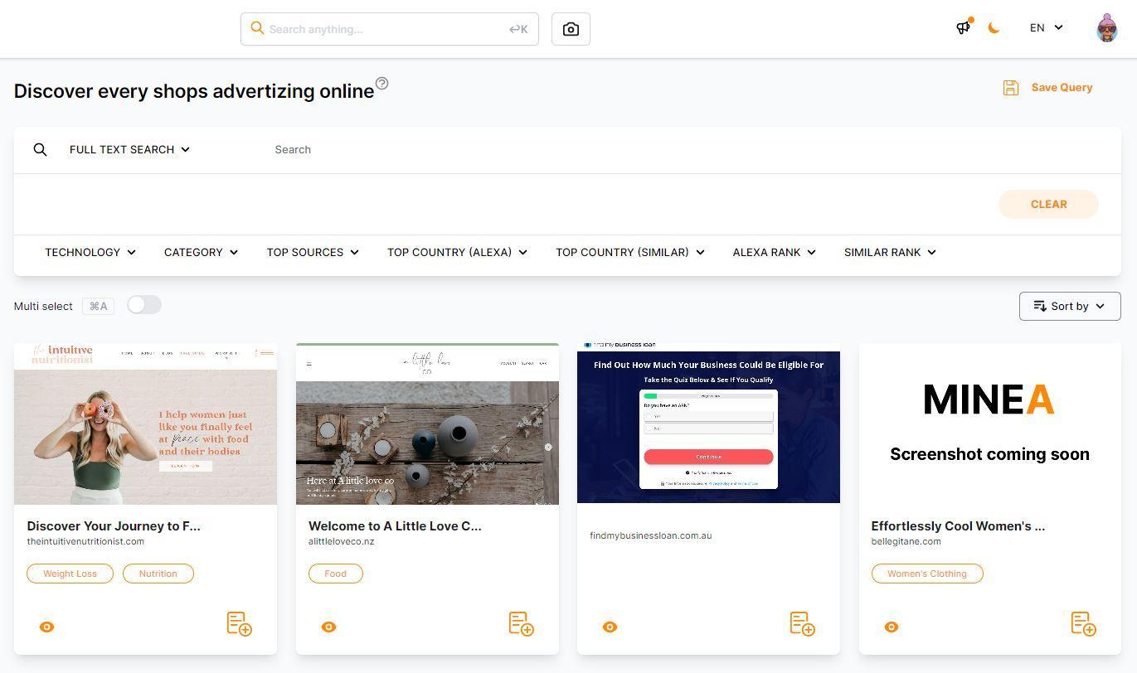Click the Save Query disk icon

coord(1011,88)
